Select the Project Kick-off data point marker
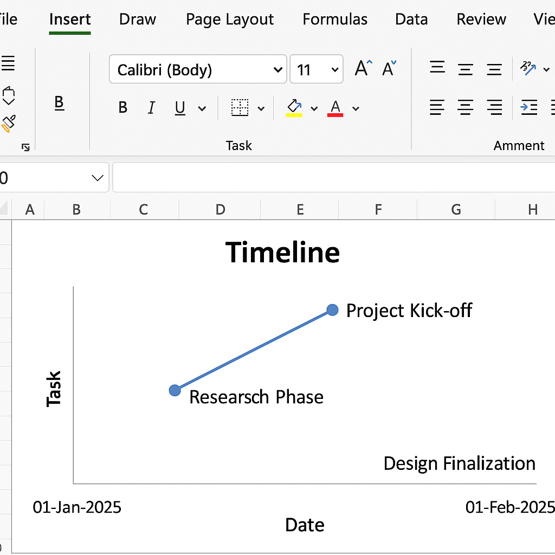 pos(333,310)
